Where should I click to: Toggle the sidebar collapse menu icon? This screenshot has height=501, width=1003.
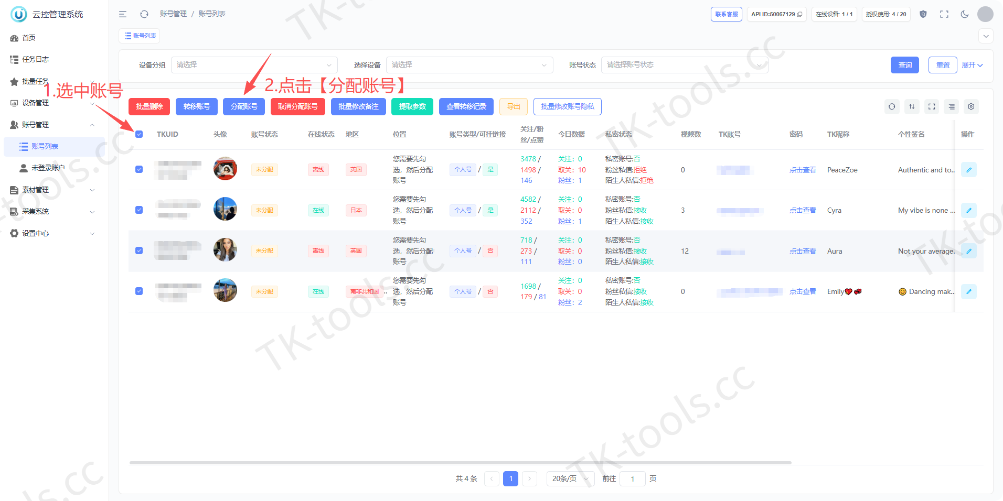[x=123, y=14]
